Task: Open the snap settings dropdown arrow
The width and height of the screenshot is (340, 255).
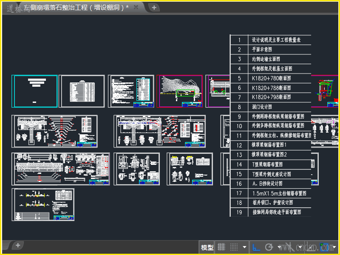Action: [x=244, y=247]
